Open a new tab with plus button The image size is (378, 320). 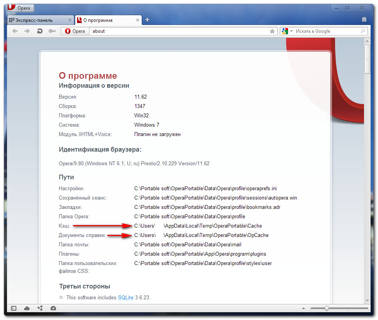[147, 20]
